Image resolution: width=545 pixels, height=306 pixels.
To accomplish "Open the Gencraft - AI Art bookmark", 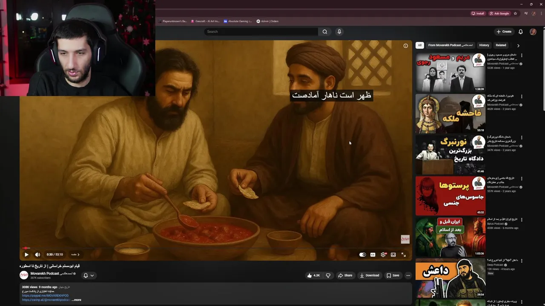I will click(x=205, y=21).
